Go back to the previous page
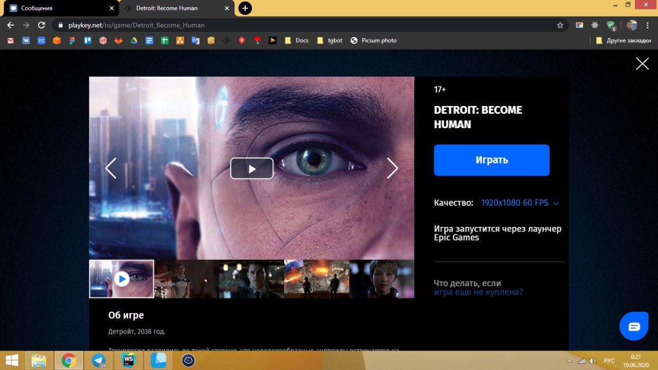 pos(10,25)
